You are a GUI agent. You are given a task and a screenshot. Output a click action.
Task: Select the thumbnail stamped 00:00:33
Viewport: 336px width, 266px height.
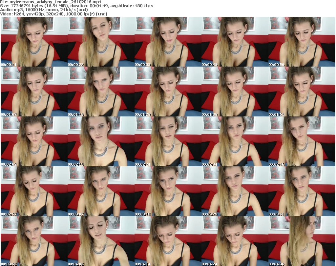click(168, 42)
